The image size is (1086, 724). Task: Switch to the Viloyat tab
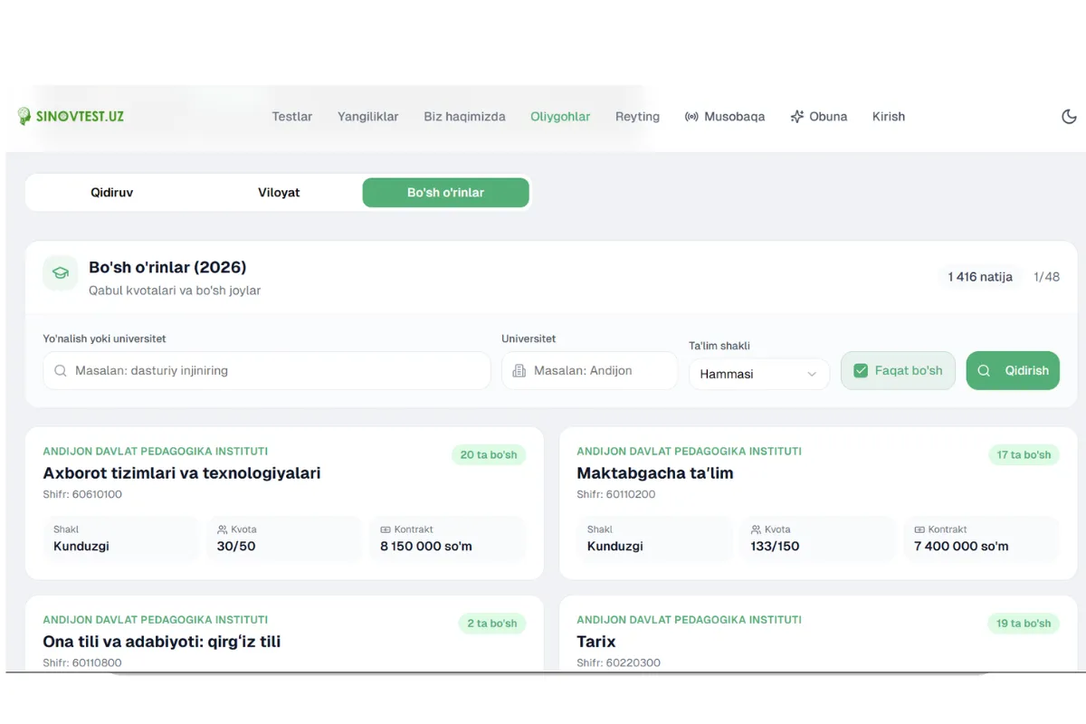point(279,193)
